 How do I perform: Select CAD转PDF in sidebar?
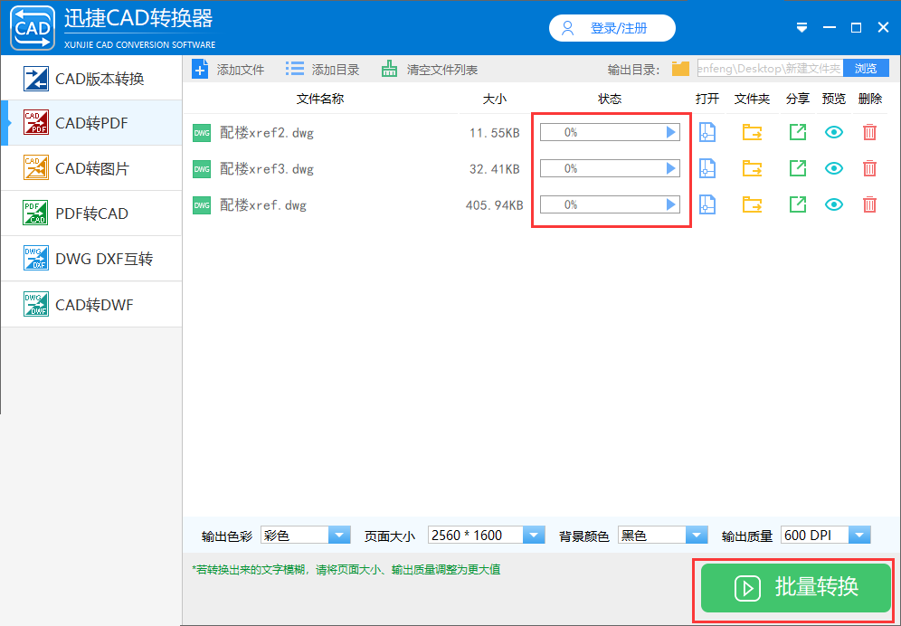tap(91, 123)
